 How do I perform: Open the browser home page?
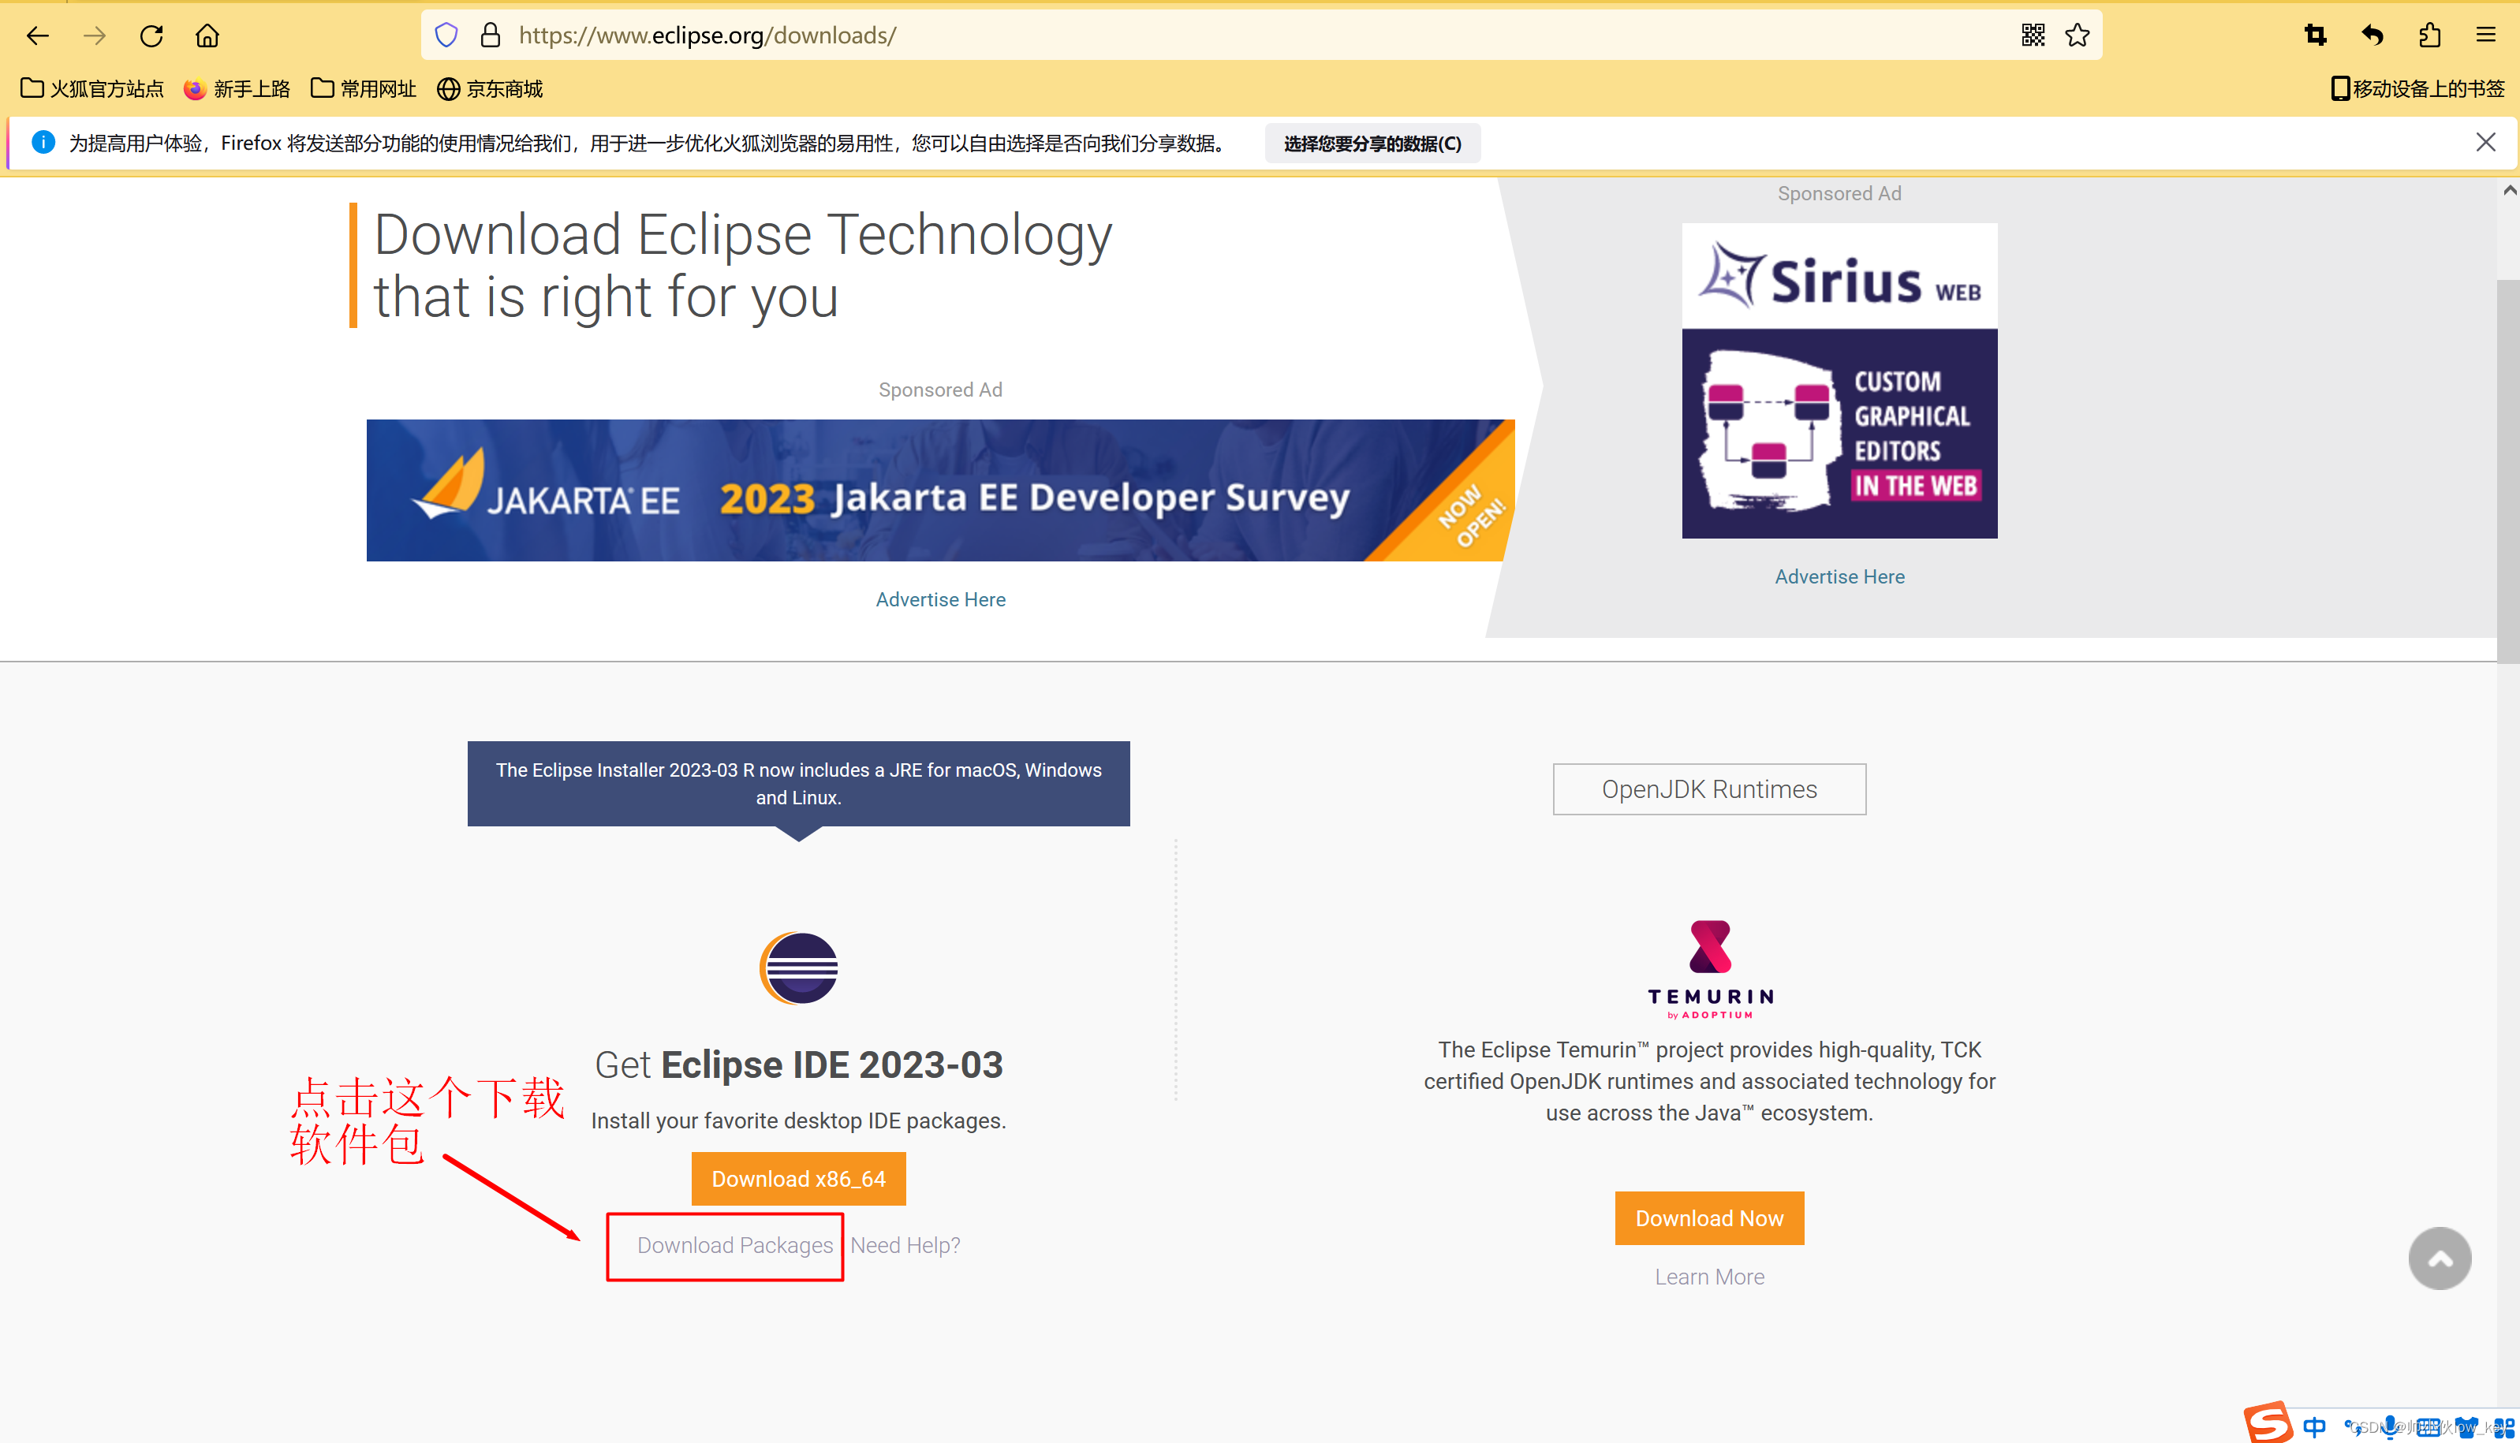tap(207, 35)
